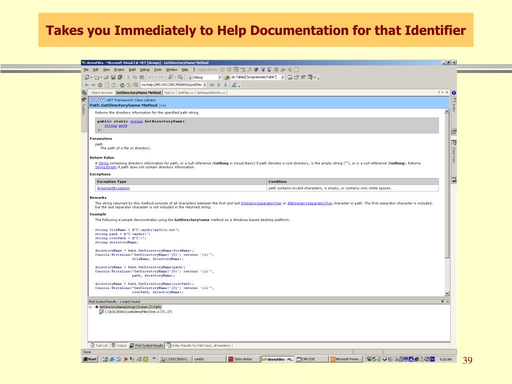Open the Edit menu
Image resolution: width=512 pixels, height=384 pixels.
pyautogui.click(x=95, y=69)
